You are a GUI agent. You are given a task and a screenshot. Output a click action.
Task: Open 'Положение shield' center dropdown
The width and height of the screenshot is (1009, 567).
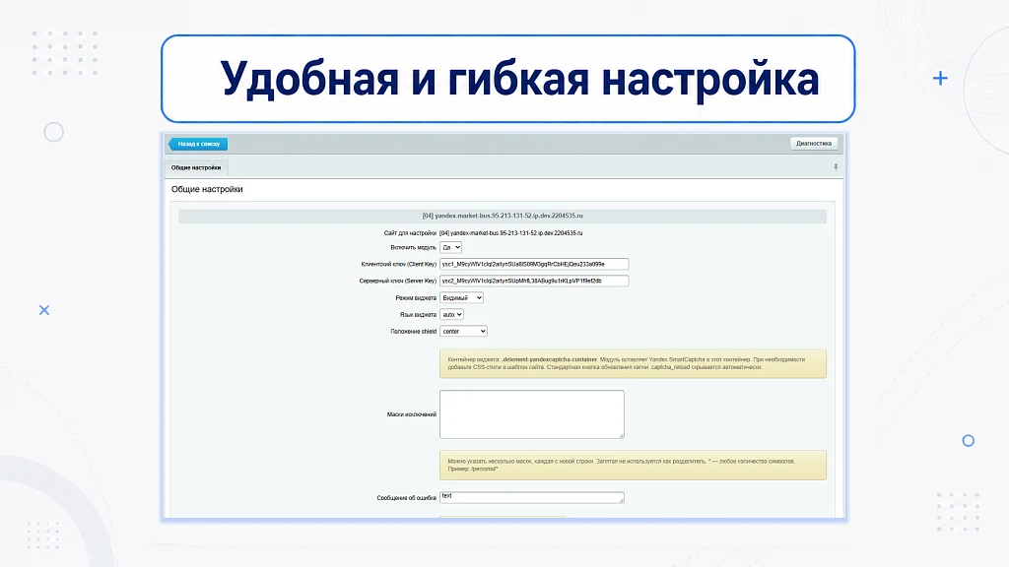click(463, 331)
